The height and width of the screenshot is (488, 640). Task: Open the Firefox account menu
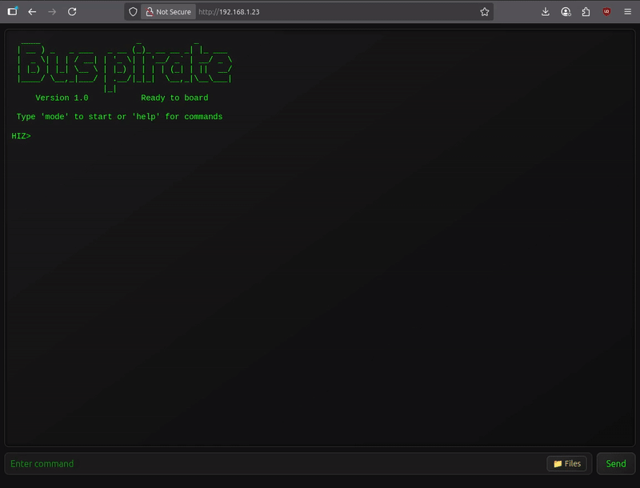[x=566, y=12]
